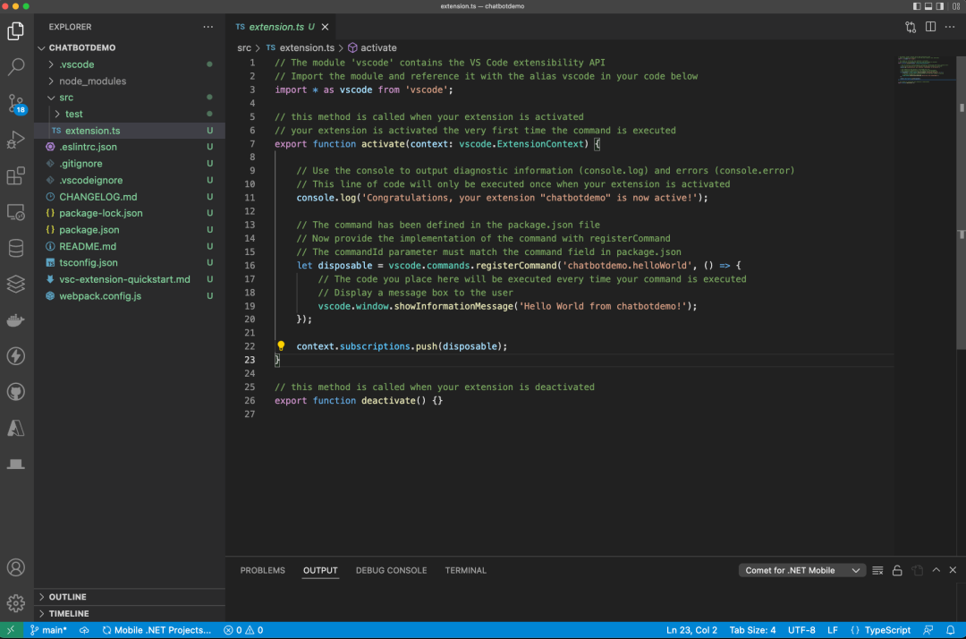Image resolution: width=966 pixels, height=639 pixels.
Task: Click the feedback icon in status bar
Action: pos(928,630)
